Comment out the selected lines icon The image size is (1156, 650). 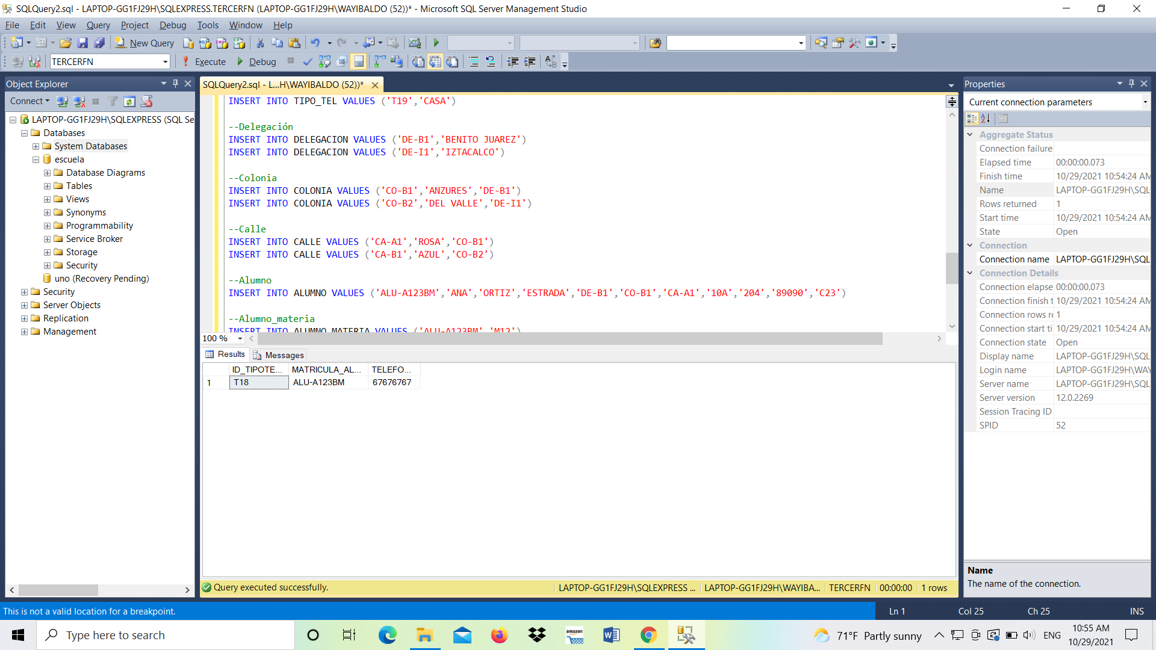(x=474, y=61)
